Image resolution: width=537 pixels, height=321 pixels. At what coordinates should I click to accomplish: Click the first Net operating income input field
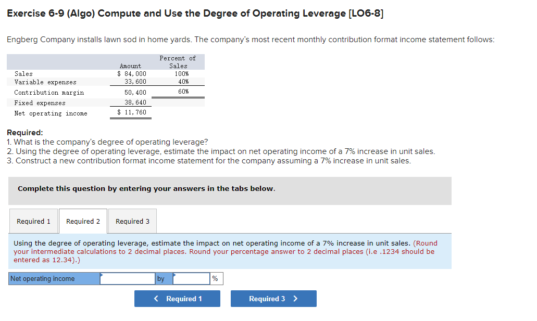127,278
